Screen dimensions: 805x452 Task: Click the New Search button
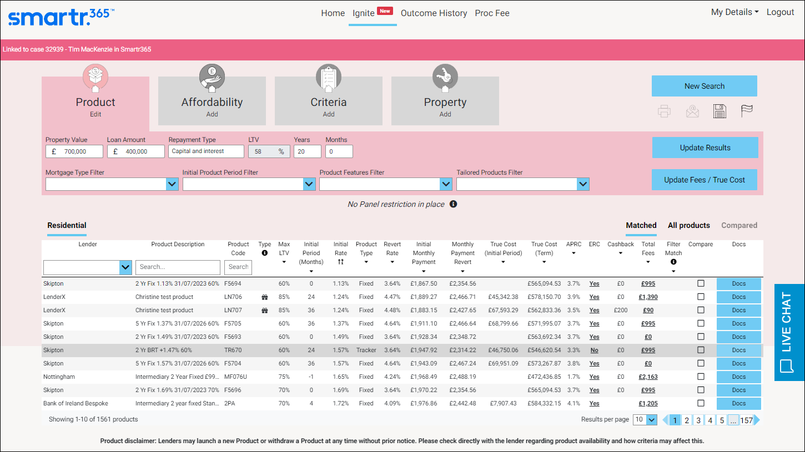click(705, 86)
